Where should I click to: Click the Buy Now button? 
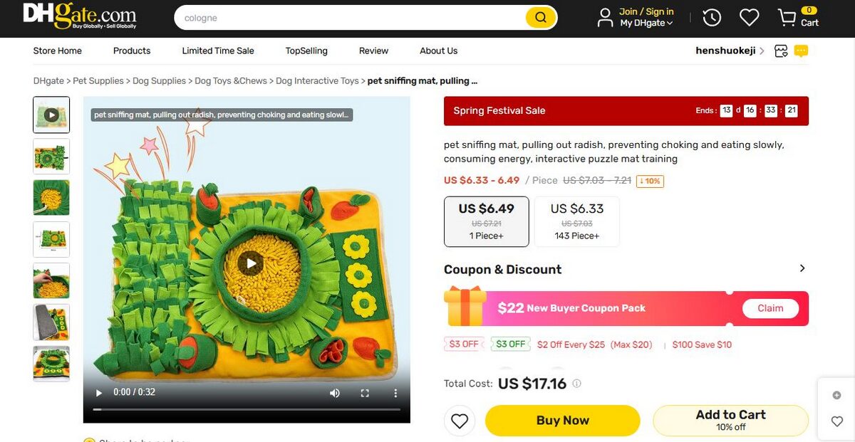tap(562, 421)
